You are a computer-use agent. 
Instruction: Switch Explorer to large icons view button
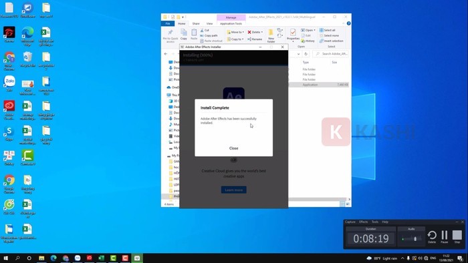click(348, 204)
